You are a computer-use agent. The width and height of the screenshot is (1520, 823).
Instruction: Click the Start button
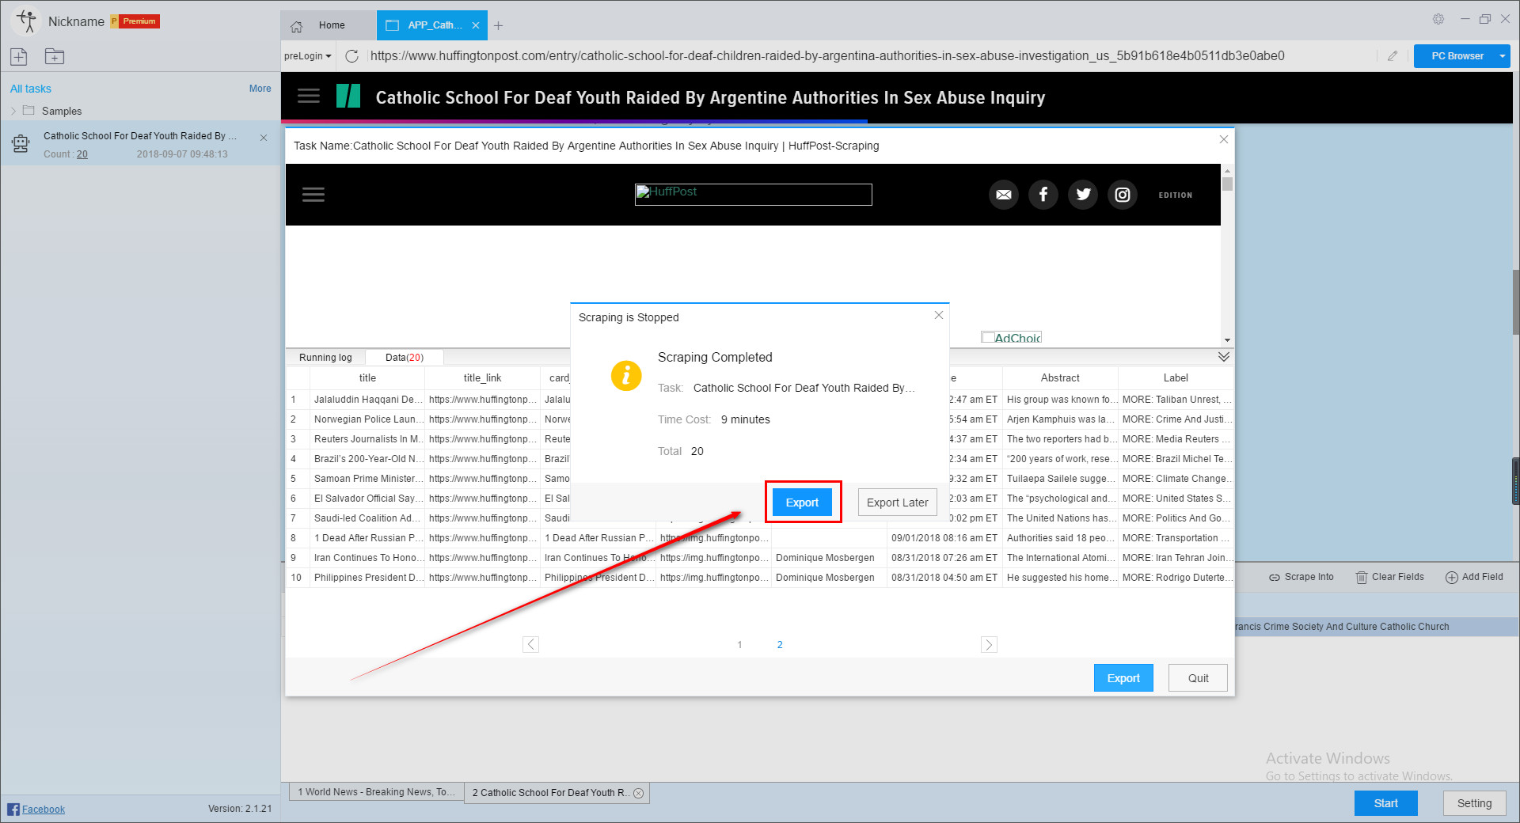pos(1385,803)
